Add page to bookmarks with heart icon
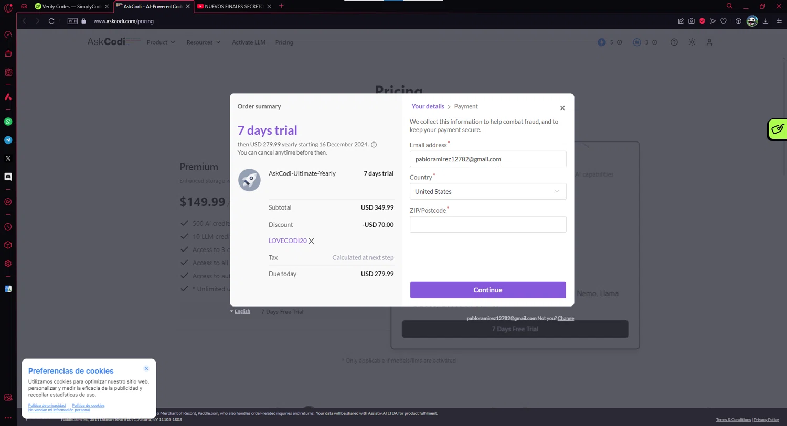This screenshot has height=426, width=787. tap(724, 21)
